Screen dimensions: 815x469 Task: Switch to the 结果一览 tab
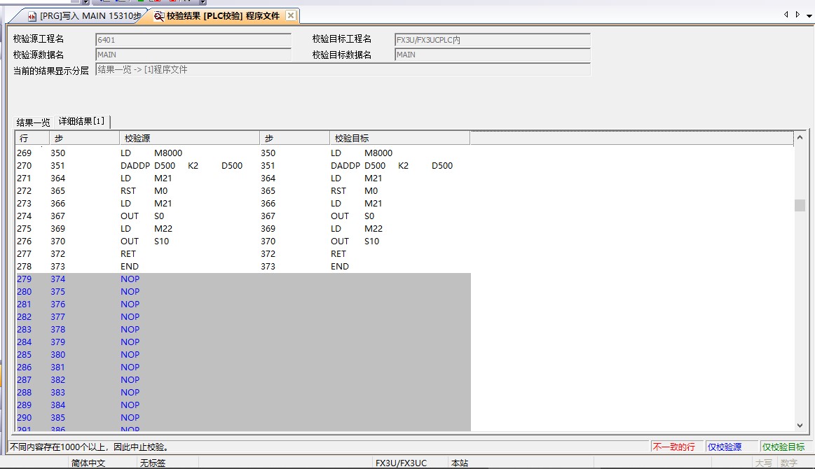(33, 122)
